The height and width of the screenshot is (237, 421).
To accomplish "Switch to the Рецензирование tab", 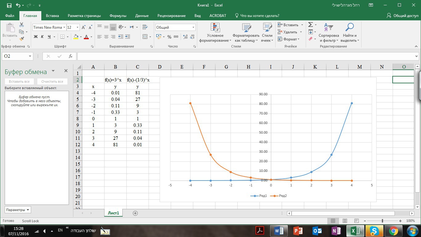I will (x=171, y=16).
